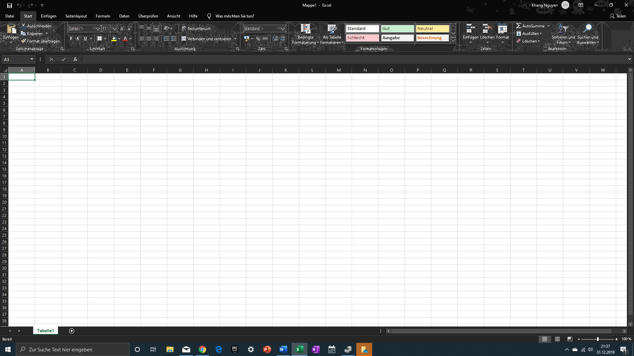Screen dimensions: 634x356
Task: Click the insert function fx button
Action: [75, 59]
